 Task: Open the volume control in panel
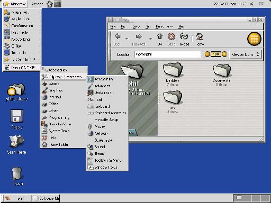click(251, 4)
